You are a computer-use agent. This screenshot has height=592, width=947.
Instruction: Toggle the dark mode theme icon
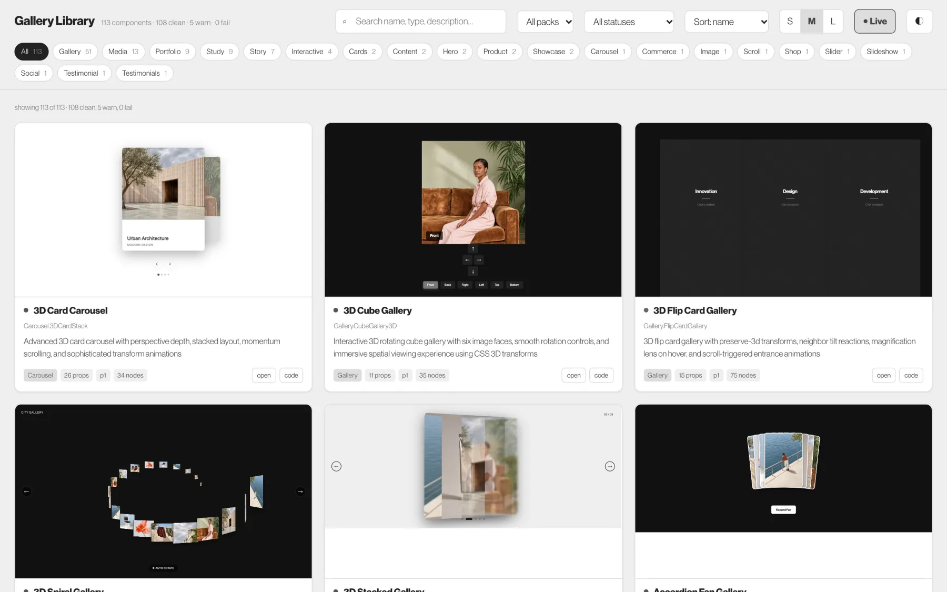919,21
